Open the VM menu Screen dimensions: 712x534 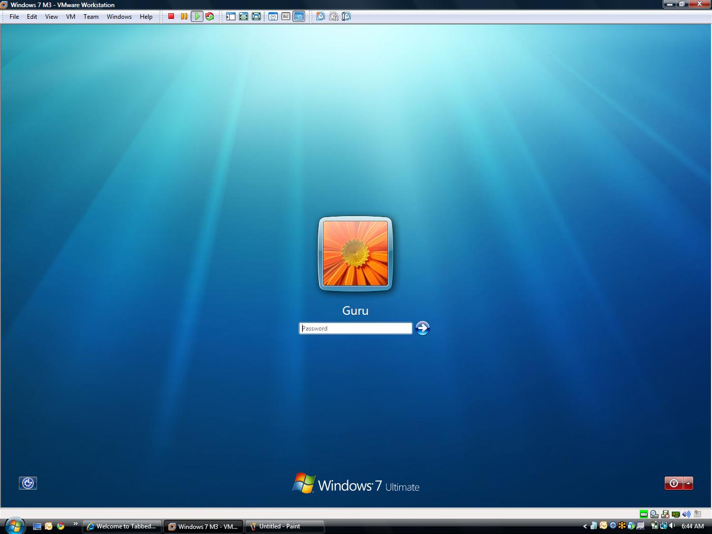(x=71, y=16)
